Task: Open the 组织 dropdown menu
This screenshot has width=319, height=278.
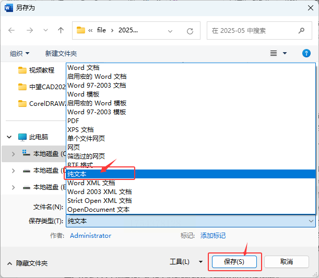Action: 19,53
